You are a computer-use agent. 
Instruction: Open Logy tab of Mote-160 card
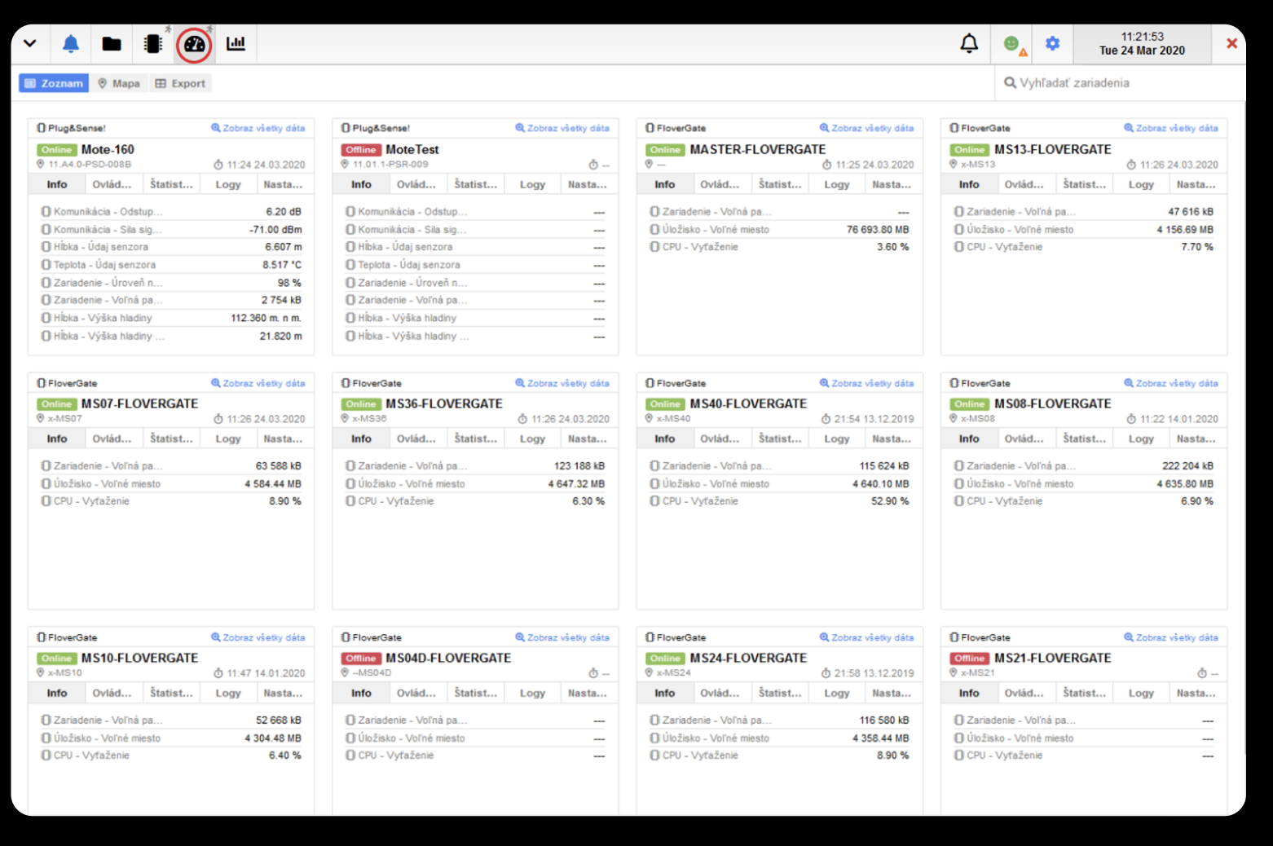[x=228, y=185]
